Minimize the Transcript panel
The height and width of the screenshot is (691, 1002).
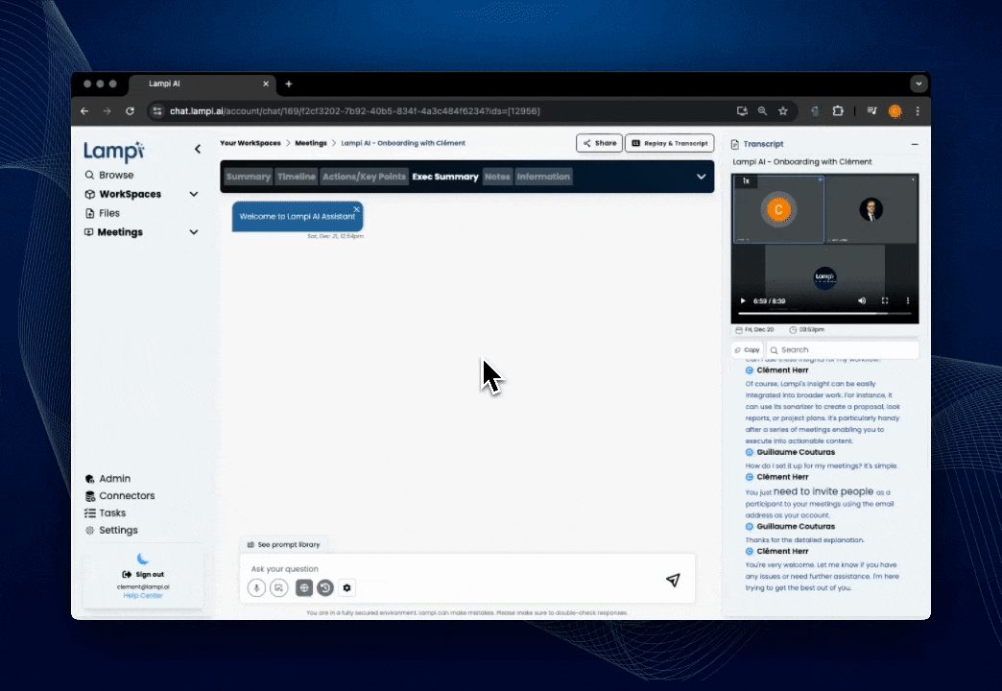click(x=915, y=145)
